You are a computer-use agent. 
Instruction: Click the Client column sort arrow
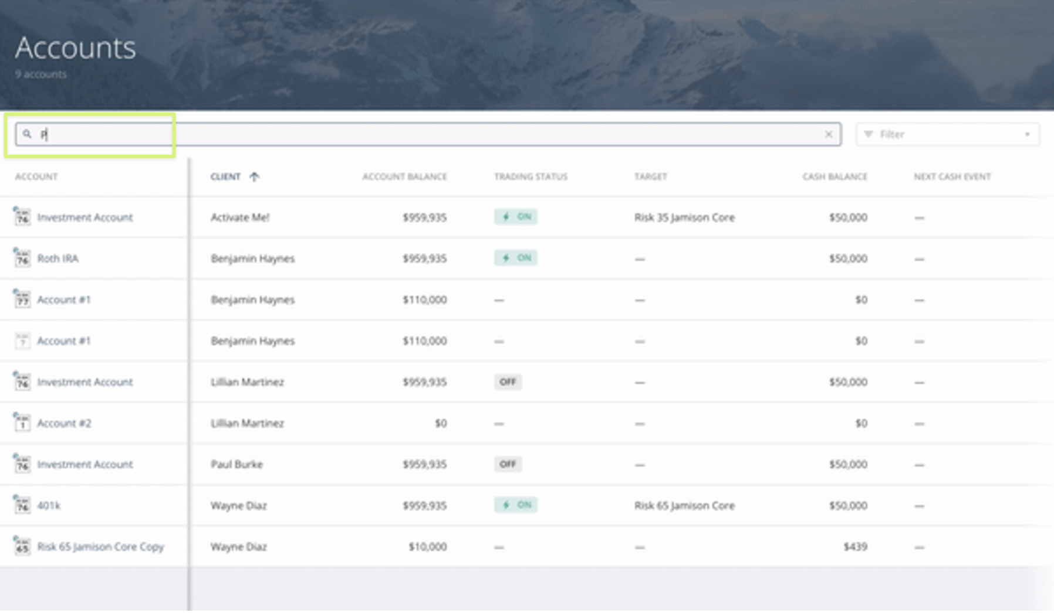coord(255,176)
